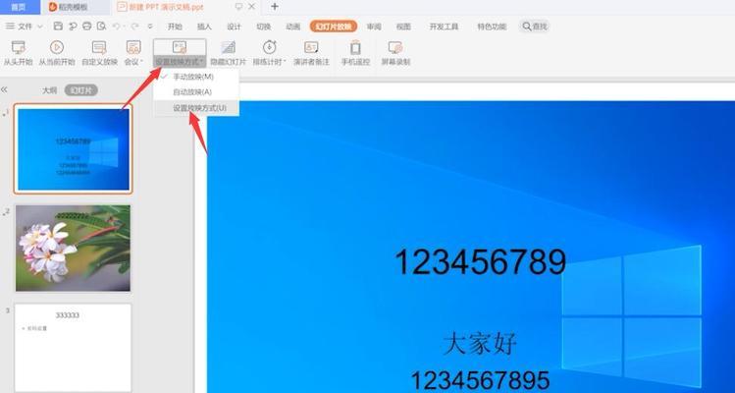The image size is (735, 393).
Task: Switch to the 开发工具 ribbon tab
Action: pos(444,27)
